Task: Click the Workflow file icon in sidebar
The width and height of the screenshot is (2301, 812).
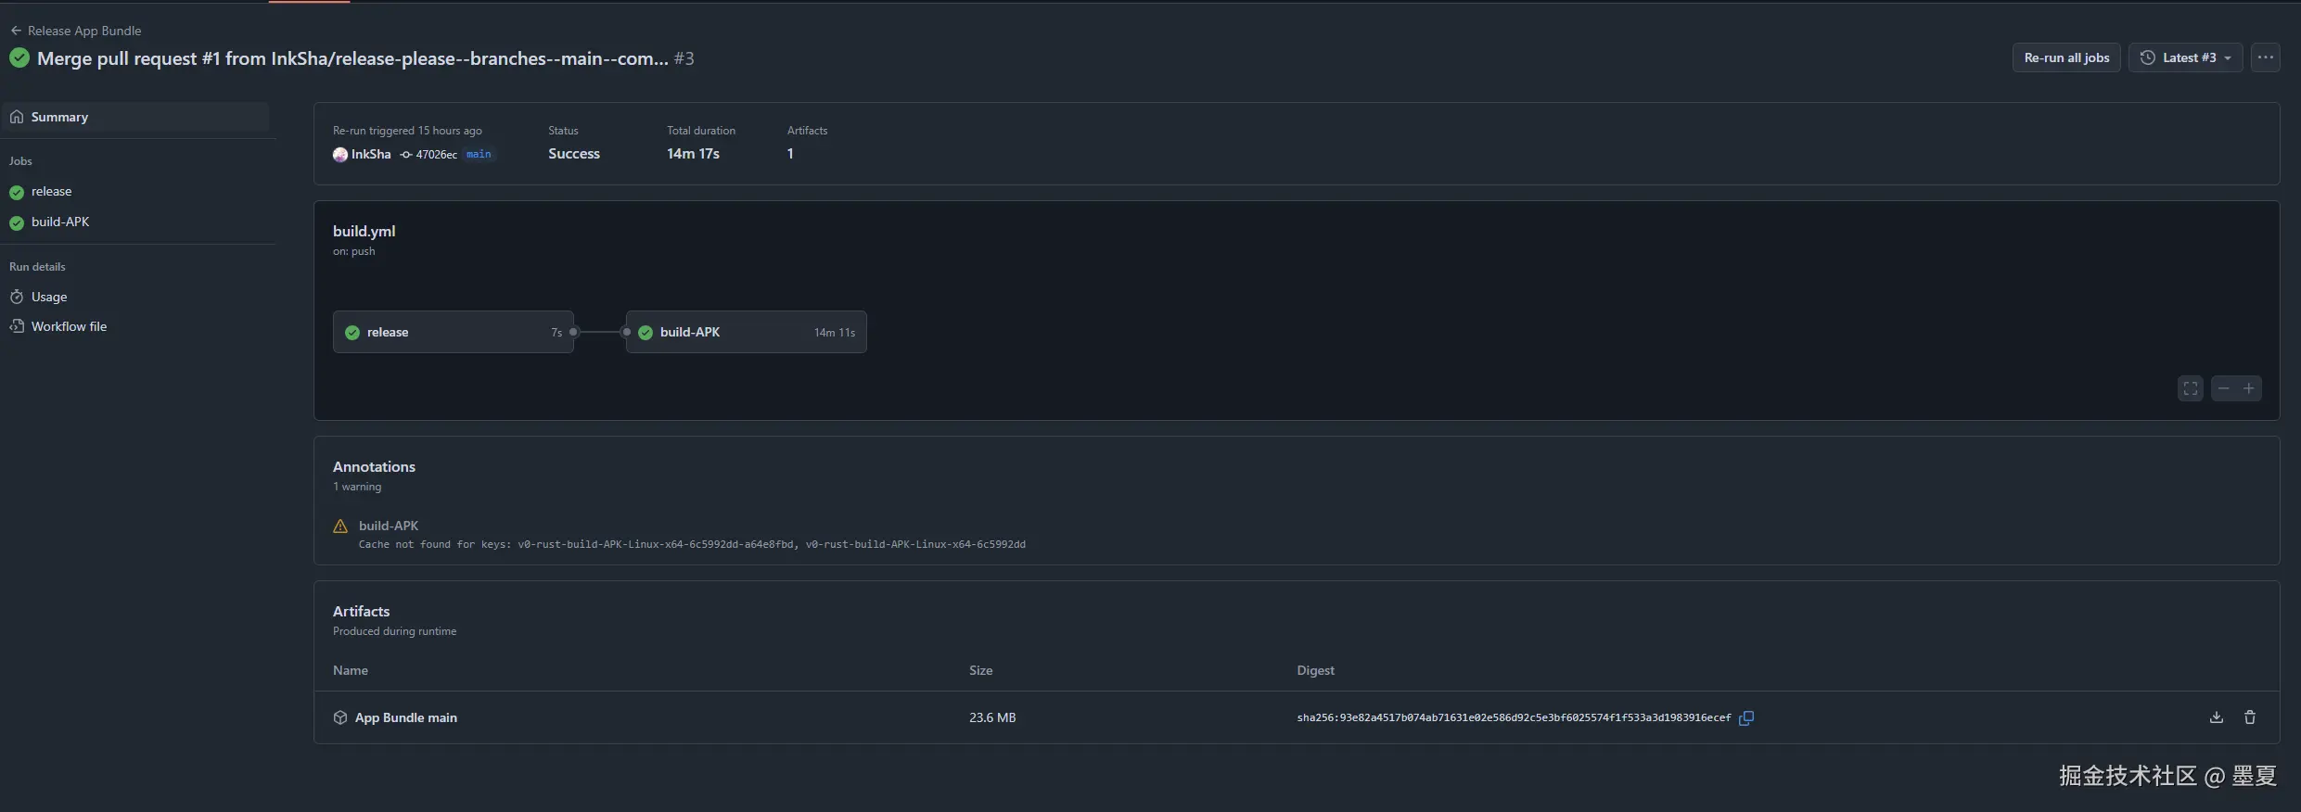Action: (x=17, y=326)
